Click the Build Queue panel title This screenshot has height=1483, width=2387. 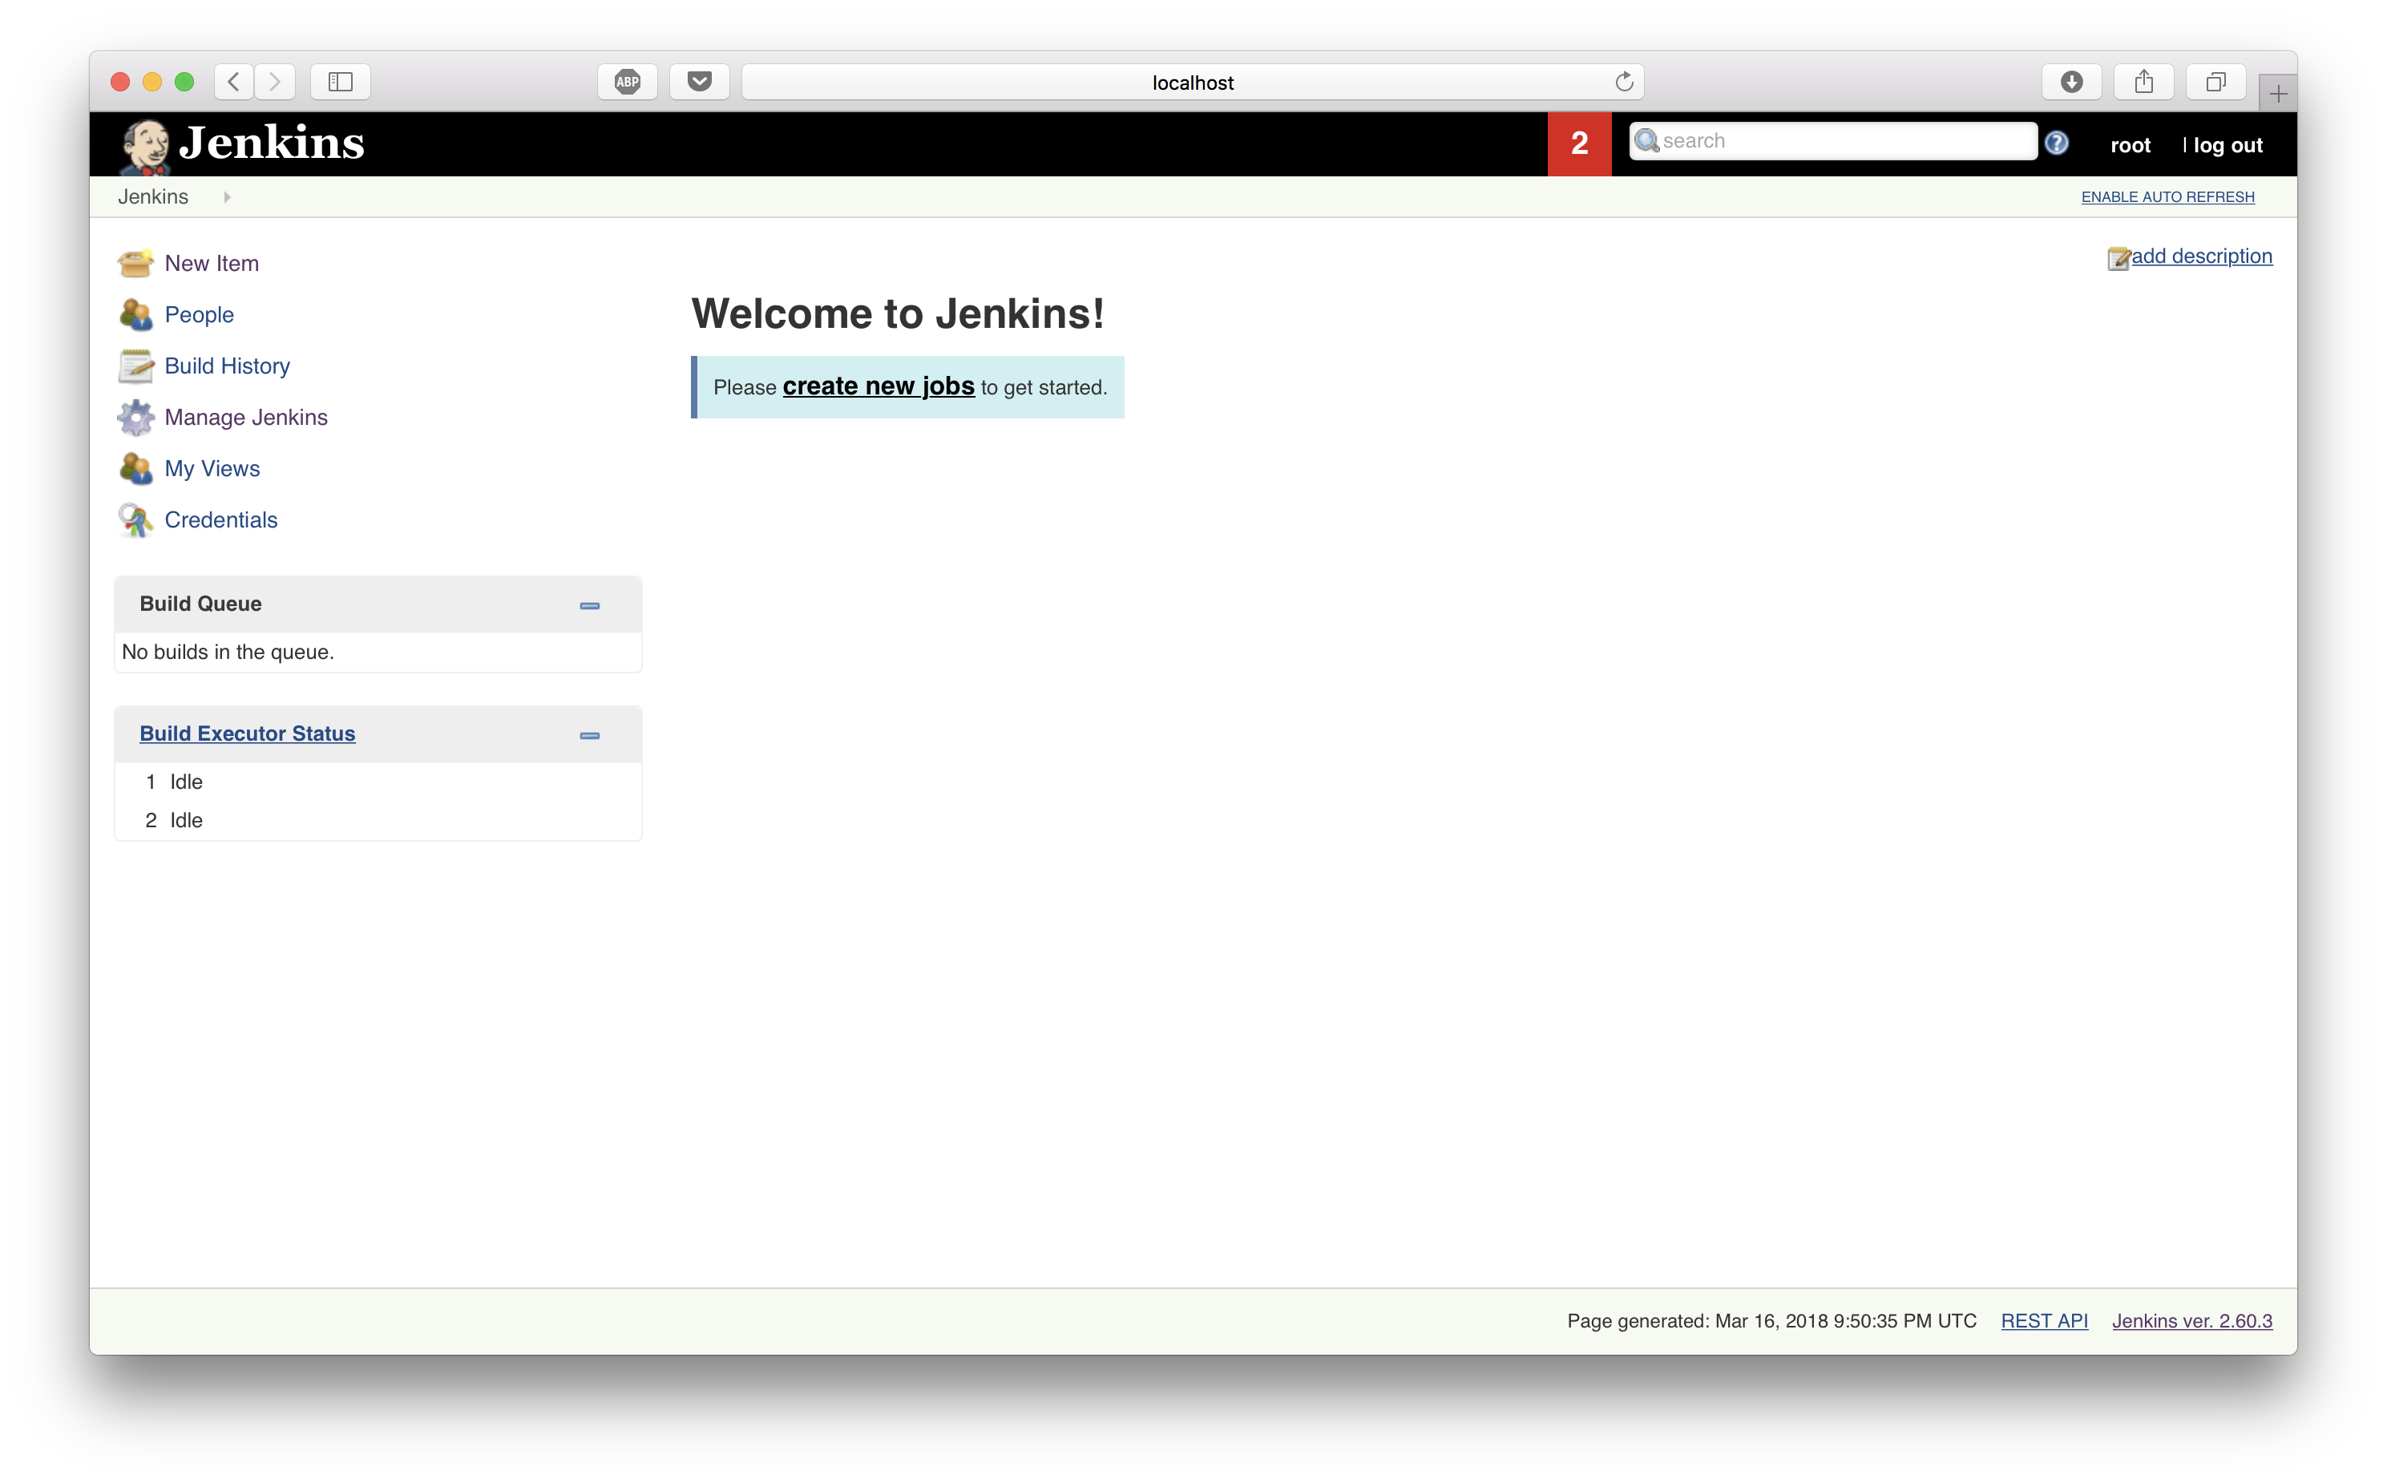(x=200, y=604)
